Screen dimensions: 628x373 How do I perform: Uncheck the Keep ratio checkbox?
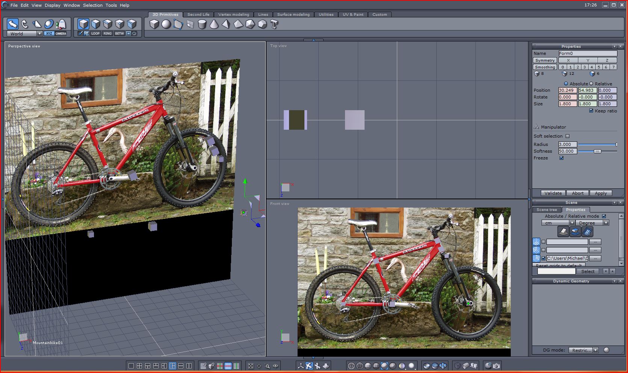coord(591,111)
